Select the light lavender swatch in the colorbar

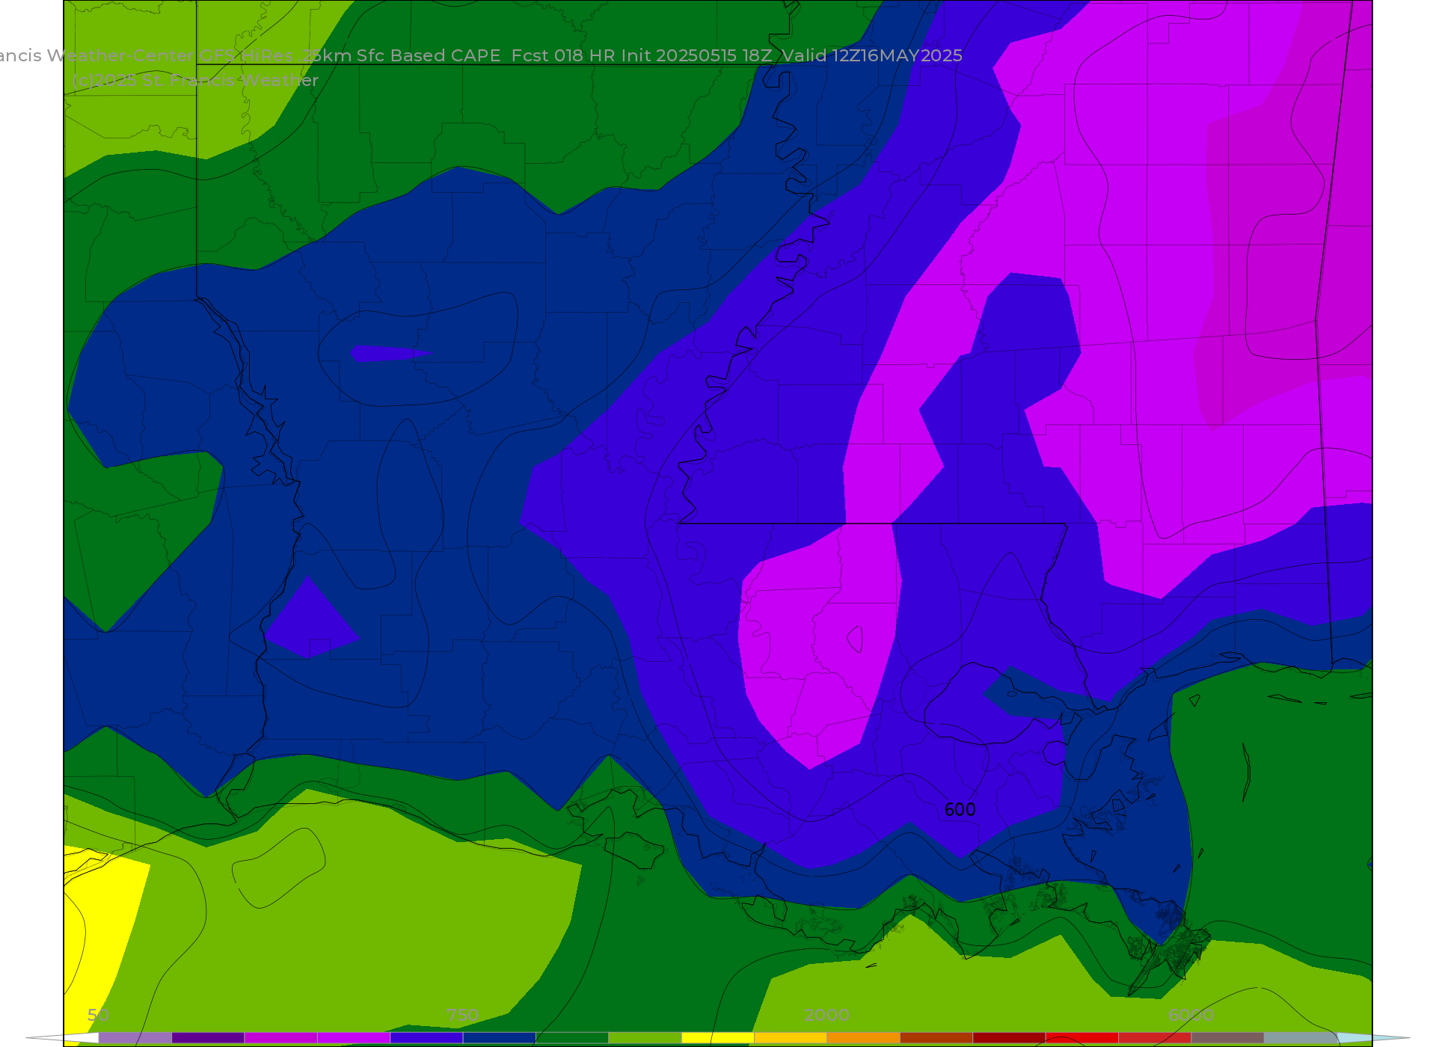135,1038
